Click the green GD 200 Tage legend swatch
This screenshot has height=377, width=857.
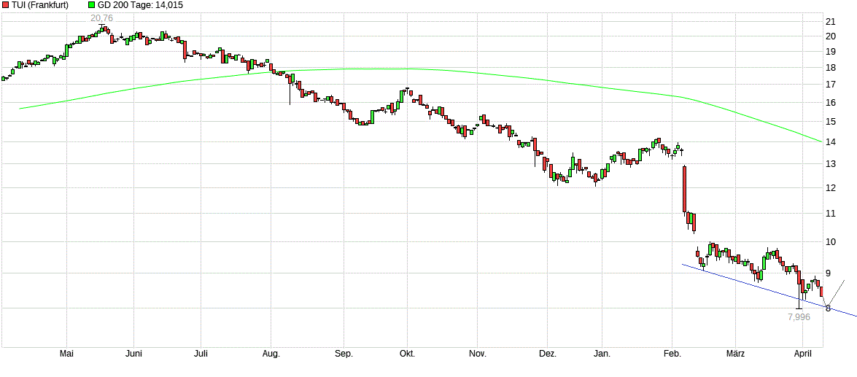coord(90,5)
